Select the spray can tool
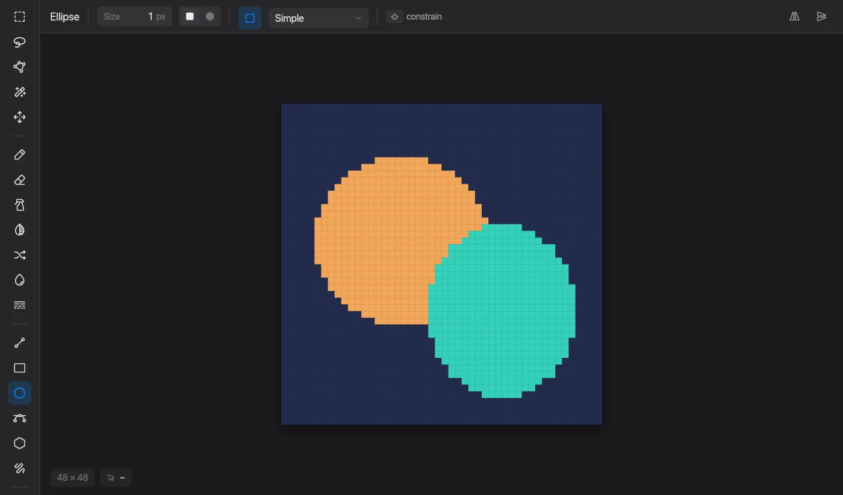Image resolution: width=843 pixels, height=495 pixels. pyautogui.click(x=20, y=205)
